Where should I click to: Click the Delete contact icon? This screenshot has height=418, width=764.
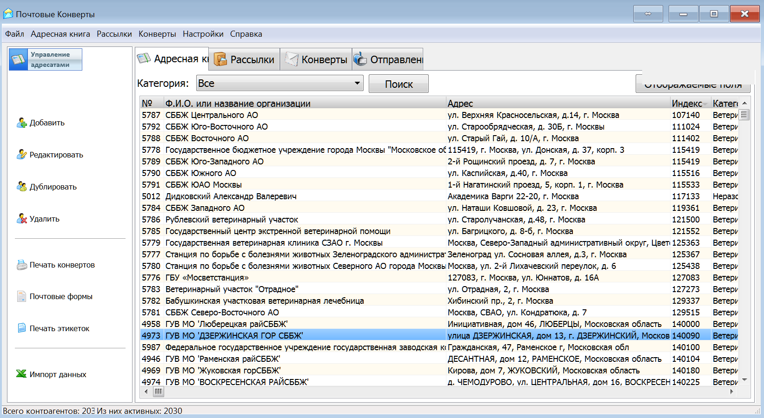point(21,219)
